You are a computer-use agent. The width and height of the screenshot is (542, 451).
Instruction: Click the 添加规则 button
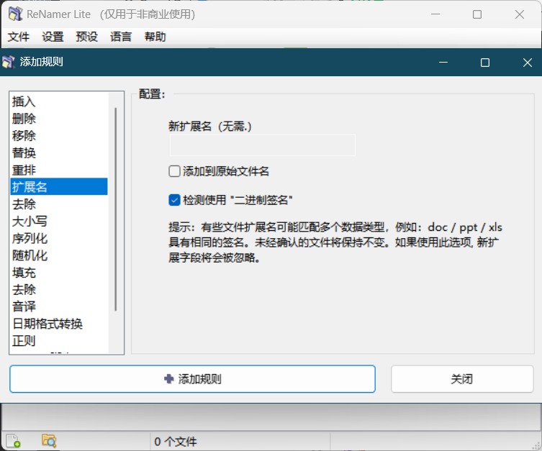tap(192, 379)
